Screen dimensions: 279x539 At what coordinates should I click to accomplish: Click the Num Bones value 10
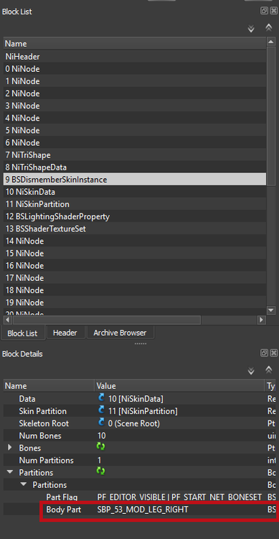102,436
